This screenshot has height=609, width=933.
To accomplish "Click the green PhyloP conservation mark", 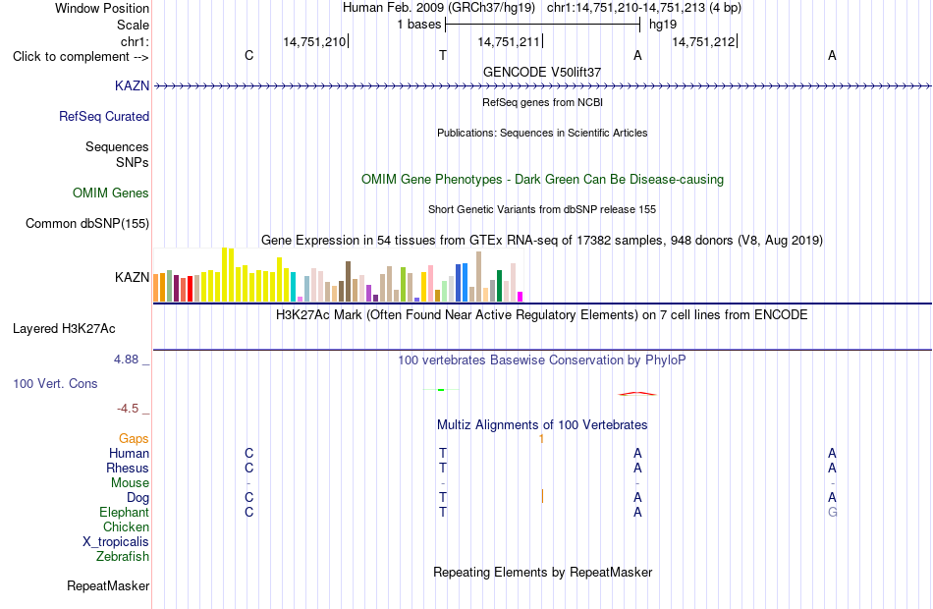I will pyautogui.click(x=441, y=390).
